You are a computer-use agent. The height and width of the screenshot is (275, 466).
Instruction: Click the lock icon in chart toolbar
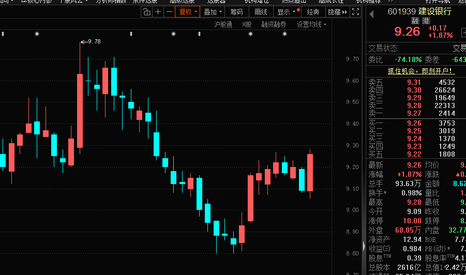(147, 12)
